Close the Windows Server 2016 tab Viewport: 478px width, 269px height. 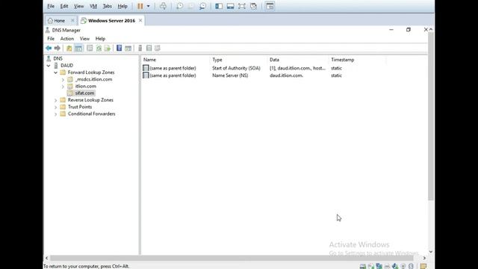point(140,20)
